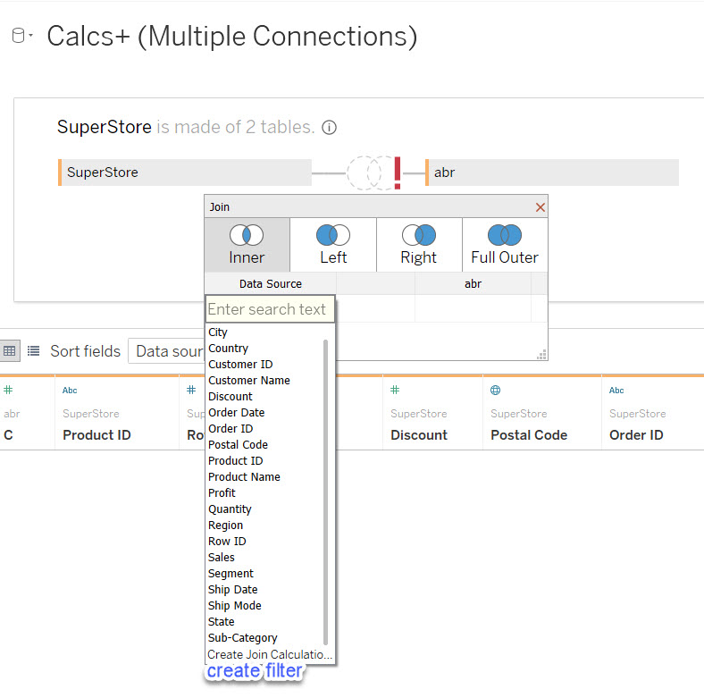Image resolution: width=704 pixels, height=698 pixels.
Task: Click the SuperStore table in the join canvas
Action: pos(185,172)
